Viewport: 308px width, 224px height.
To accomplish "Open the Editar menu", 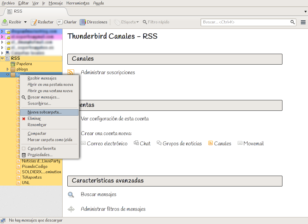I will (x=23, y=3).
